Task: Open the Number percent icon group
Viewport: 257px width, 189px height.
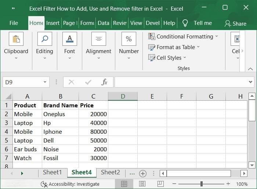Action: coord(129,39)
